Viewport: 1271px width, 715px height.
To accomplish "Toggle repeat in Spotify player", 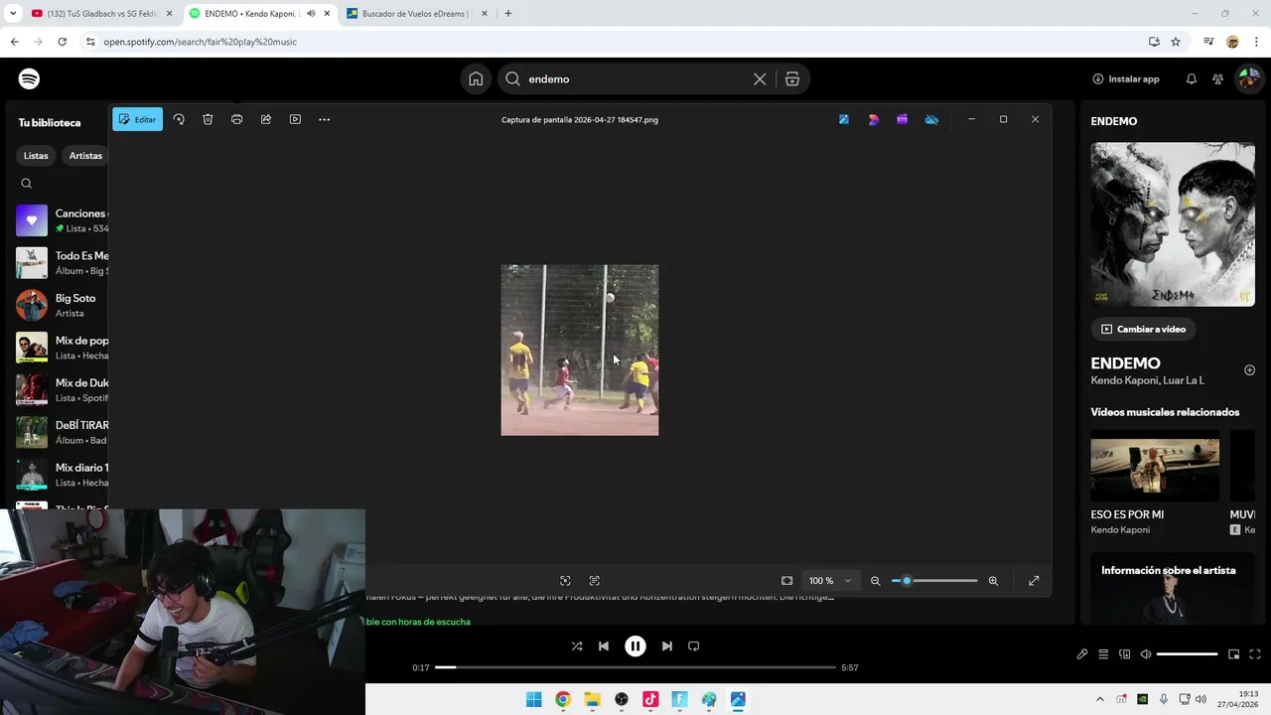I will pos(694,646).
